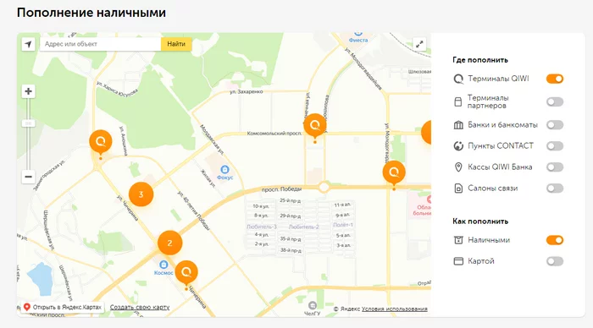593x328 pixels.
Task: Click the Терминалы партнеров label
Action: pos(488,101)
